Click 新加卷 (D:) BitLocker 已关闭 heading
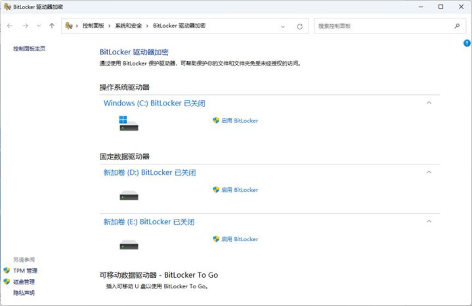The height and width of the screenshot is (306, 472). pos(150,172)
